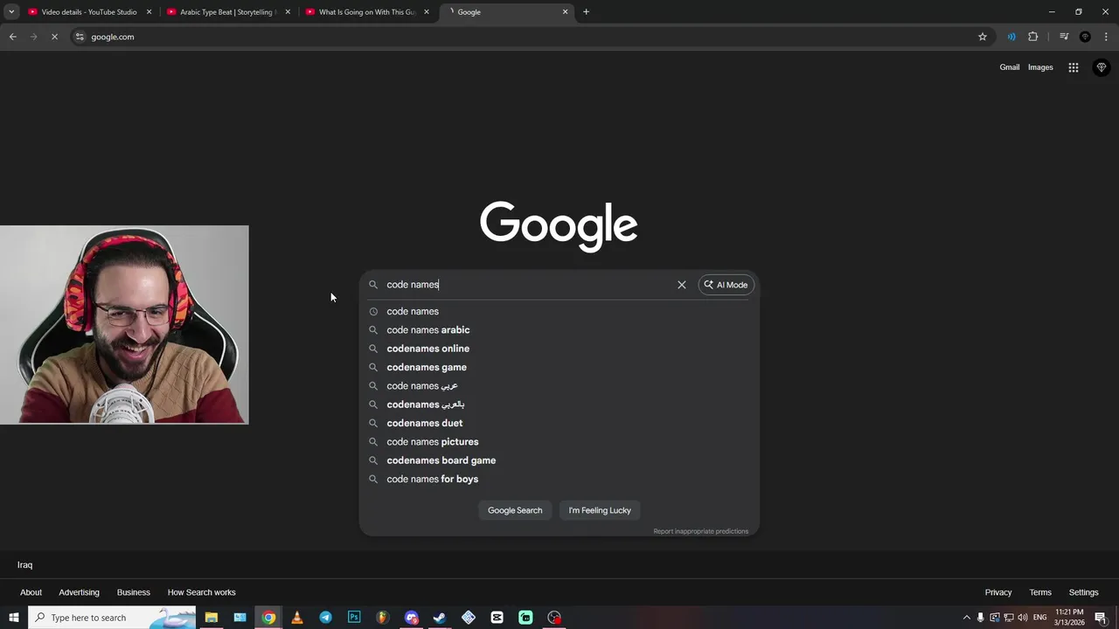This screenshot has width=1119, height=629.
Task: Open the Privacy footer link
Action: 998,592
